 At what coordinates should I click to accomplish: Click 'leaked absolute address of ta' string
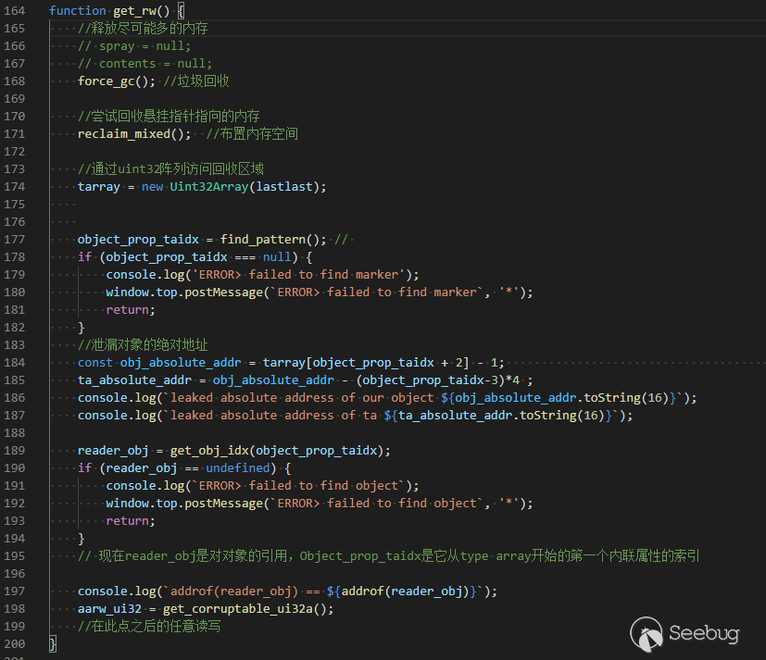tap(273, 415)
